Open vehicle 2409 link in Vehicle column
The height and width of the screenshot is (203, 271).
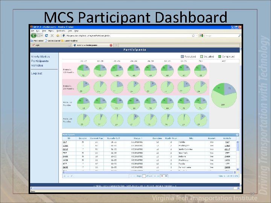pos(227,156)
